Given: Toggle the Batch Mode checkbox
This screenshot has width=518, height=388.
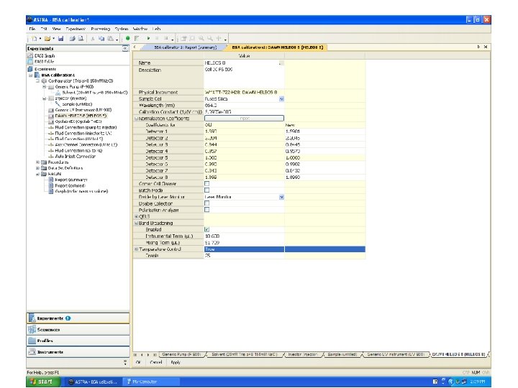Looking at the screenshot, I should coord(207,190).
